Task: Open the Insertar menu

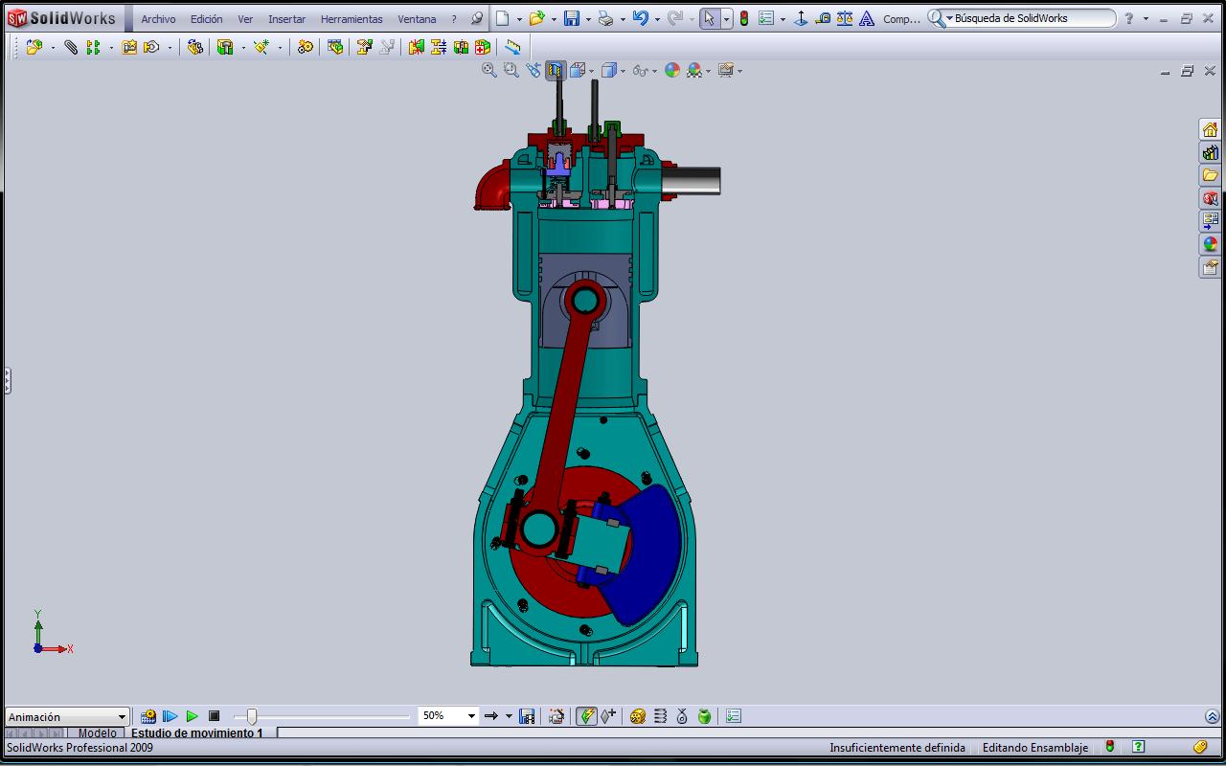Action: (x=286, y=18)
